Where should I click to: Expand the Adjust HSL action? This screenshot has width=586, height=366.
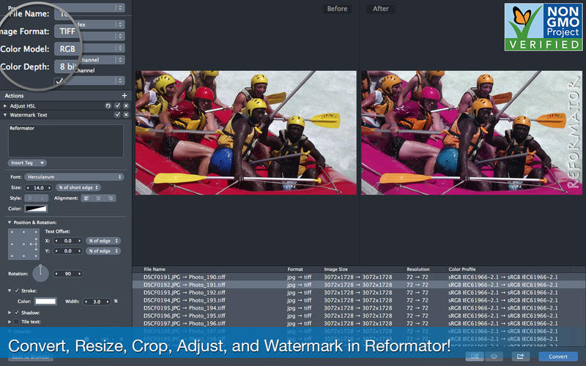point(4,105)
